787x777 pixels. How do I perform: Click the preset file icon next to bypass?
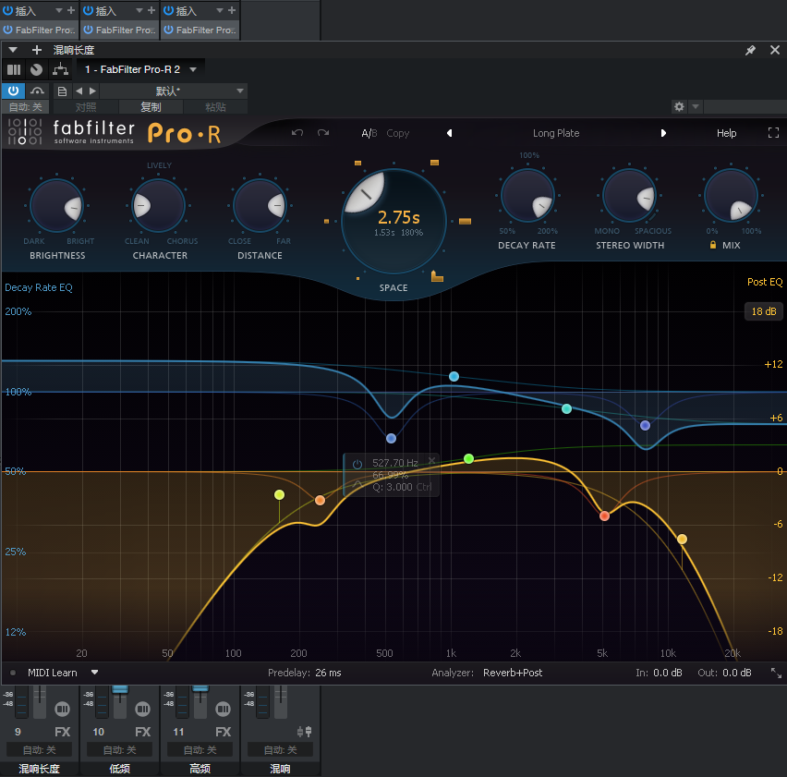[62, 91]
